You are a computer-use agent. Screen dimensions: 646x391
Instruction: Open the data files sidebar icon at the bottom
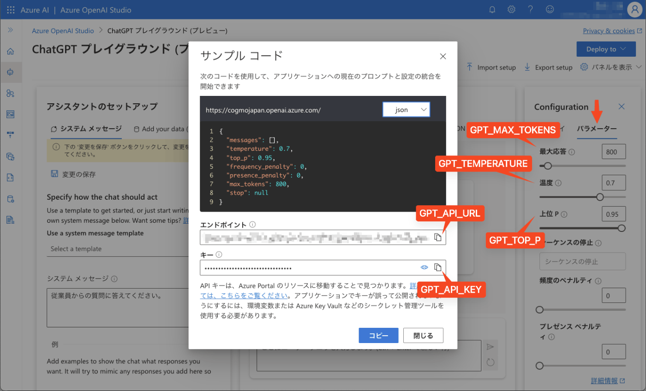(10, 219)
